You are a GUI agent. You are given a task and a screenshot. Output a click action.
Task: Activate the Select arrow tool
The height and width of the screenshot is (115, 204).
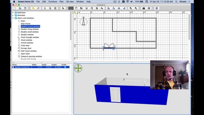(71, 8)
